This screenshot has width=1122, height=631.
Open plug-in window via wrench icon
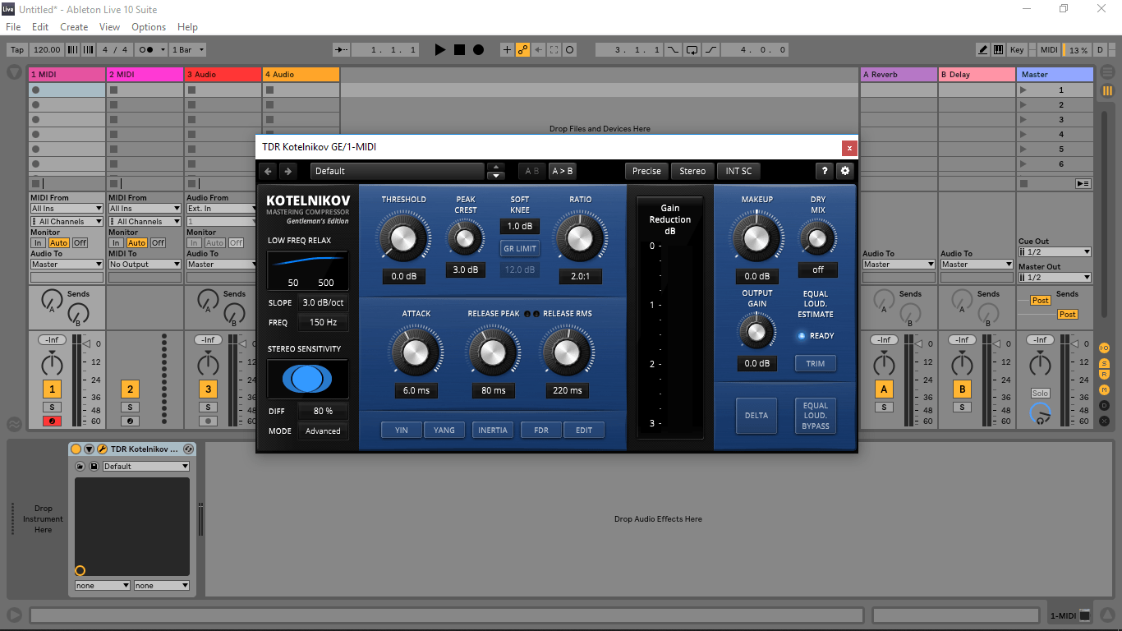coord(102,449)
